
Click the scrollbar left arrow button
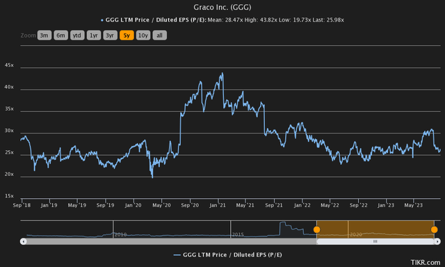click(x=23, y=241)
